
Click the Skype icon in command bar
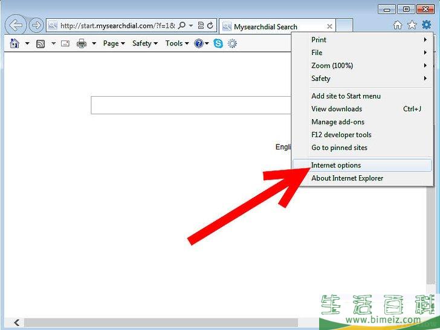(x=218, y=44)
